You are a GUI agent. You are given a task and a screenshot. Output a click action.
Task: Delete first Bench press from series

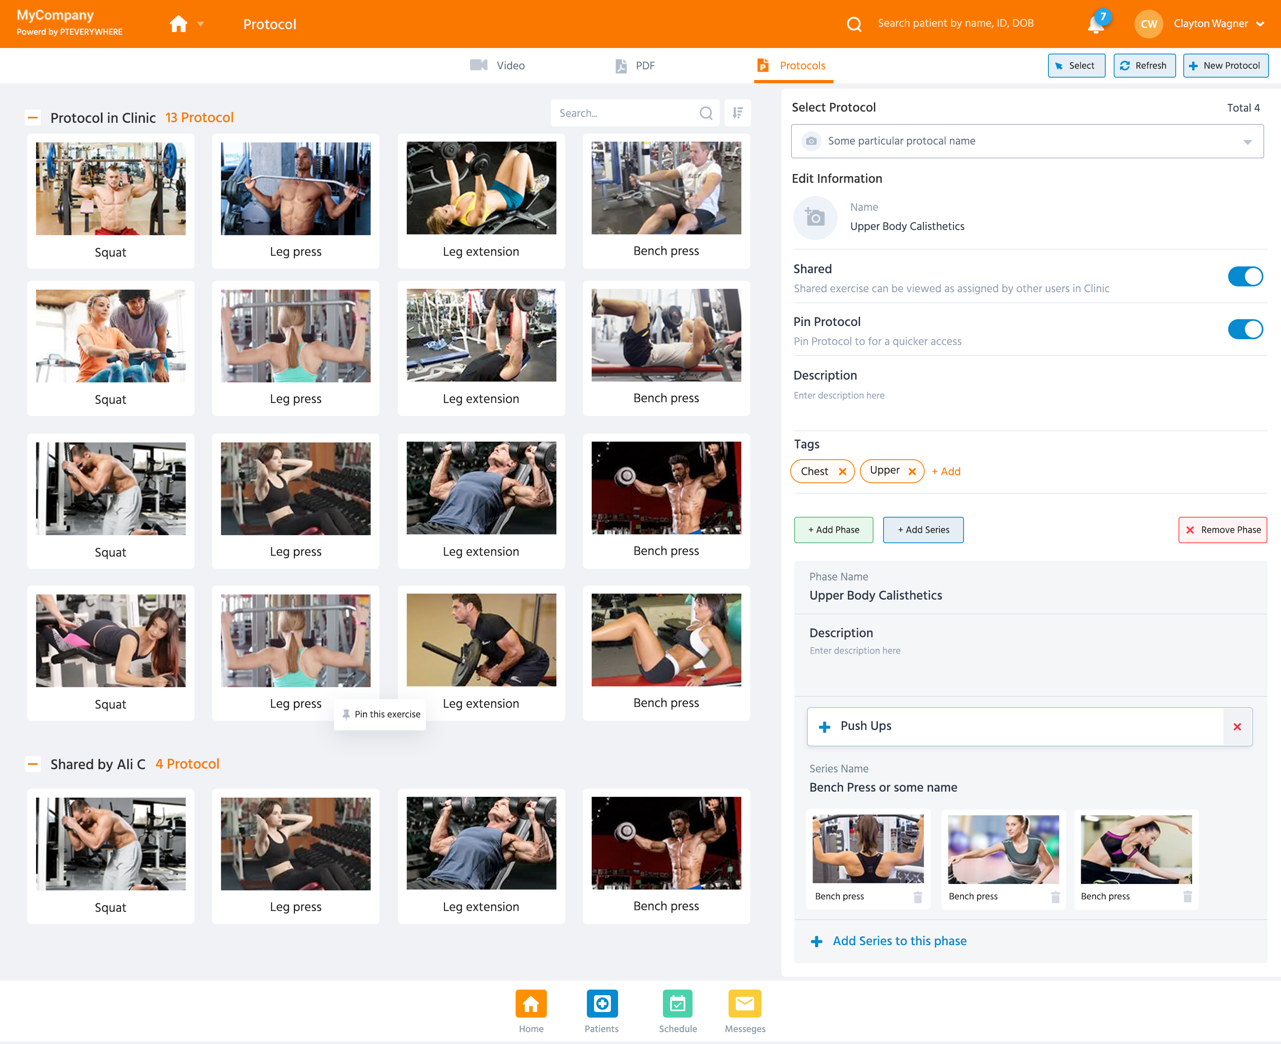tap(918, 897)
